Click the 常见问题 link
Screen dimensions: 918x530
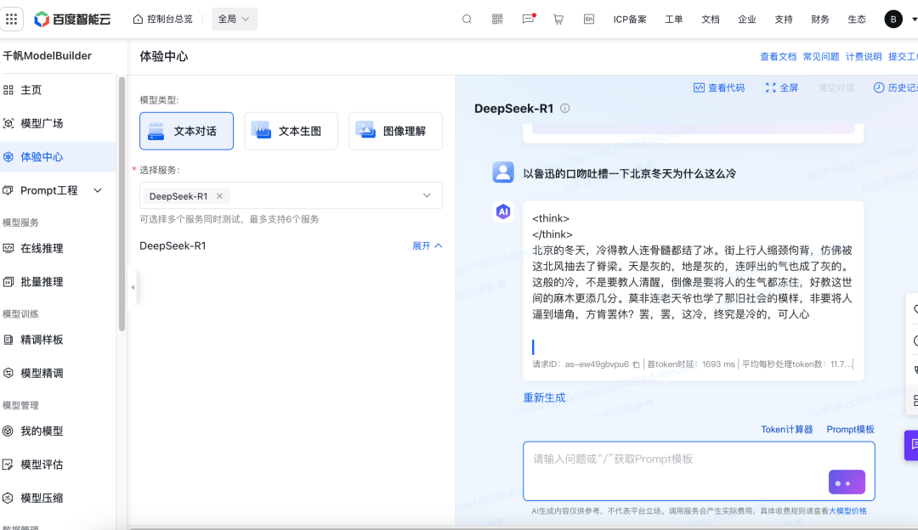pos(821,57)
